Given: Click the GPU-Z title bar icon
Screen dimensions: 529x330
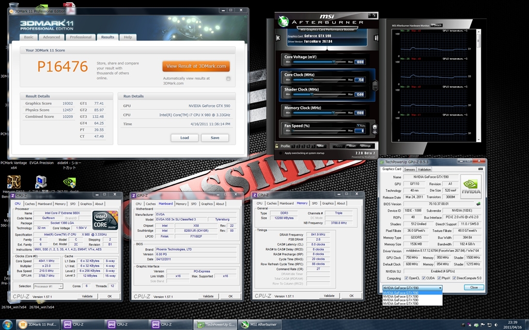Looking at the screenshot, I should point(382,162).
